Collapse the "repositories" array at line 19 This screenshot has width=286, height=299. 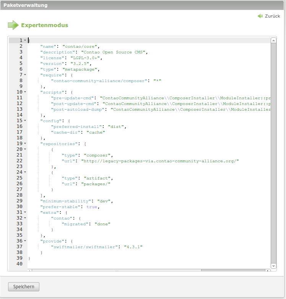[x=25, y=144]
